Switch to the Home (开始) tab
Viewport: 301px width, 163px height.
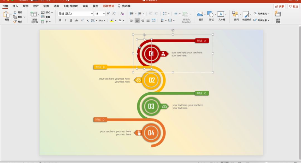point(5,6)
